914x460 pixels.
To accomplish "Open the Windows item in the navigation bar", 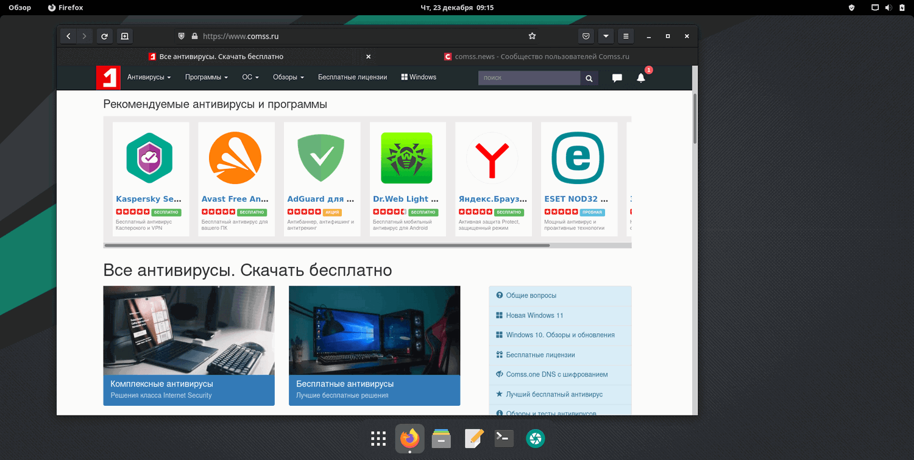I will coord(419,77).
